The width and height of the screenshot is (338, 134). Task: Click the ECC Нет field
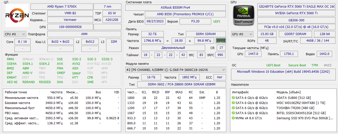tap(220, 77)
